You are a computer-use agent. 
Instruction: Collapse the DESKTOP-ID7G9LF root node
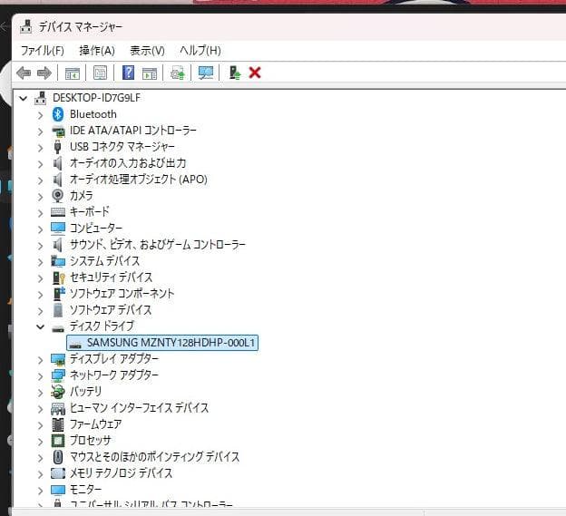coord(24,98)
